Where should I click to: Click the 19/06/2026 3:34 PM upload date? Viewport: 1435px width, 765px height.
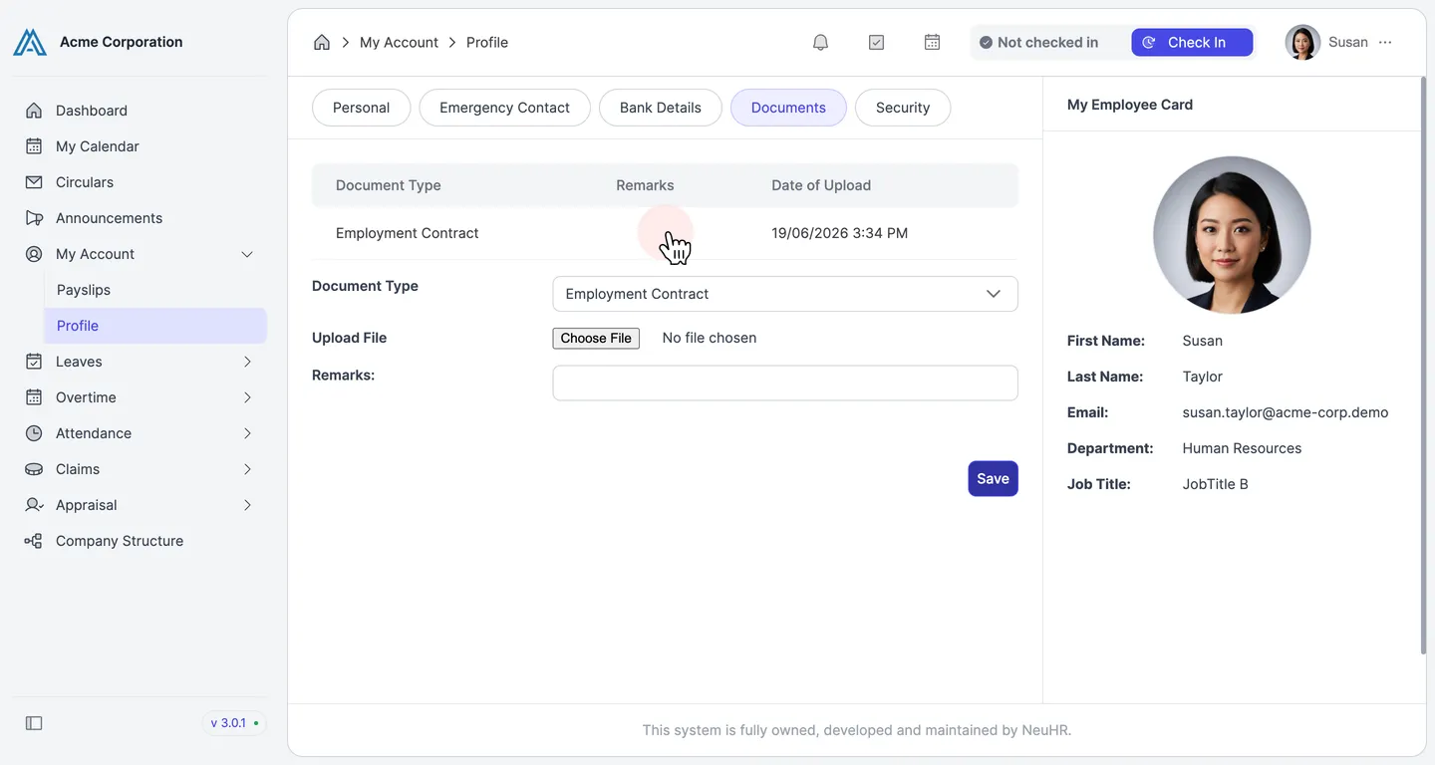click(840, 233)
